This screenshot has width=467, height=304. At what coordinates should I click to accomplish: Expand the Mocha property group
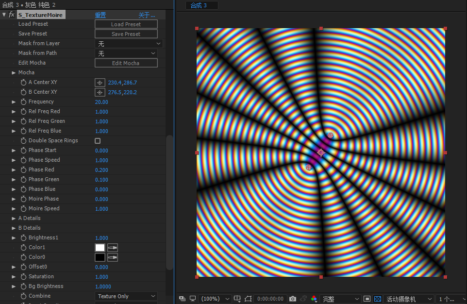[14, 73]
